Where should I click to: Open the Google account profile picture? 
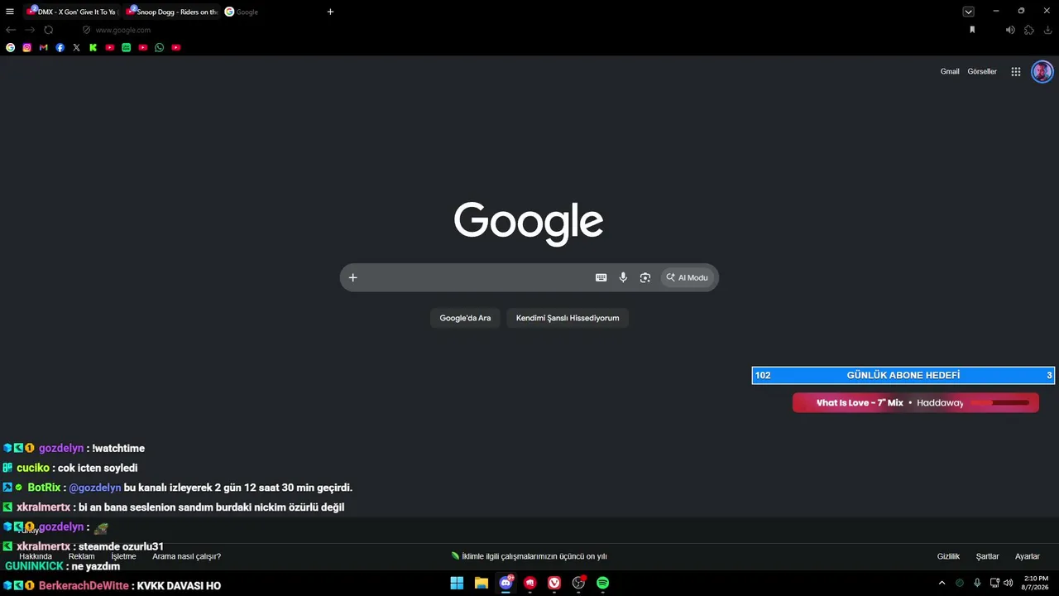(1042, 72)
